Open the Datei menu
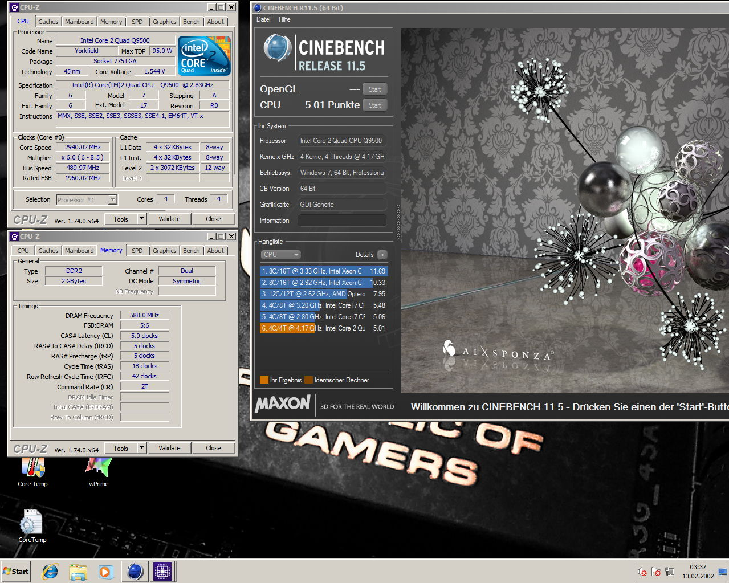This screenshot has height=583, width=729. coord(263,19)
